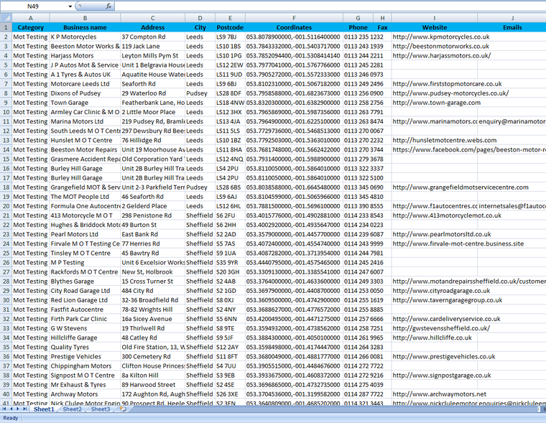
Task: Select column B header
Action: pyautogui.click(x=85, y=18)
